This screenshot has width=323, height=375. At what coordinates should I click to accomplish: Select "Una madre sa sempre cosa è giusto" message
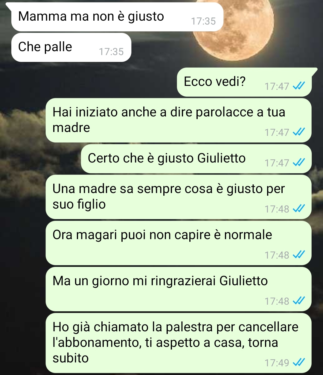click(x=179, y=197)
